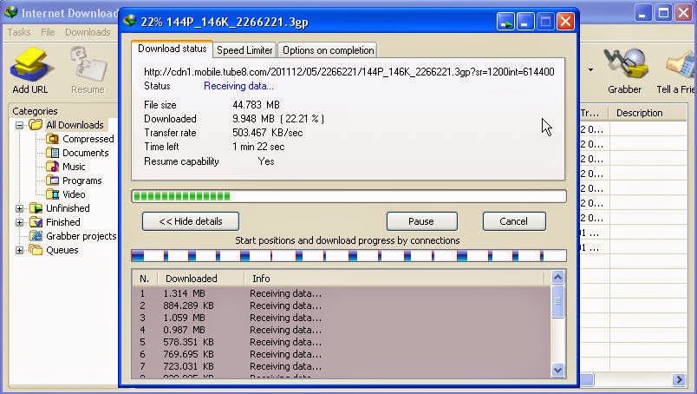Pause the current download

click(421, 221)
